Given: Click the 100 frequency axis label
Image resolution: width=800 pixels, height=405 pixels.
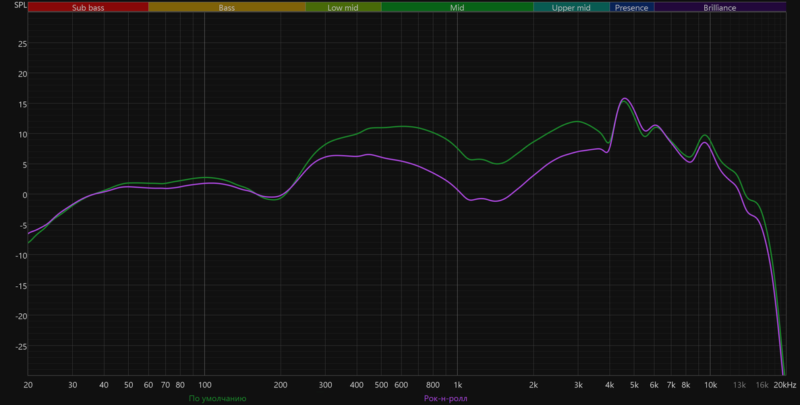Looking at the screenshot, I should click(x=204, y=385).
